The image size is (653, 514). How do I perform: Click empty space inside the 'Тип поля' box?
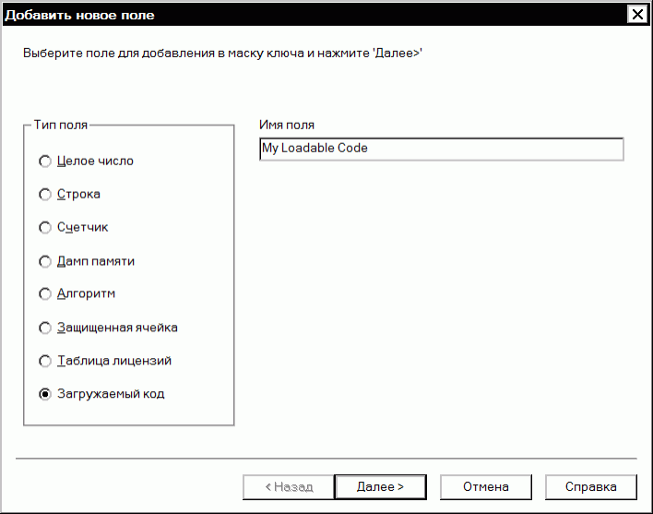coord(194,277)
